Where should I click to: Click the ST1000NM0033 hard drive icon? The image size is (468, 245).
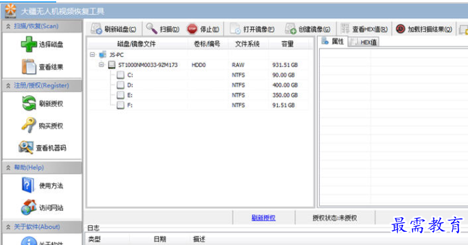(x=112, y=65)
